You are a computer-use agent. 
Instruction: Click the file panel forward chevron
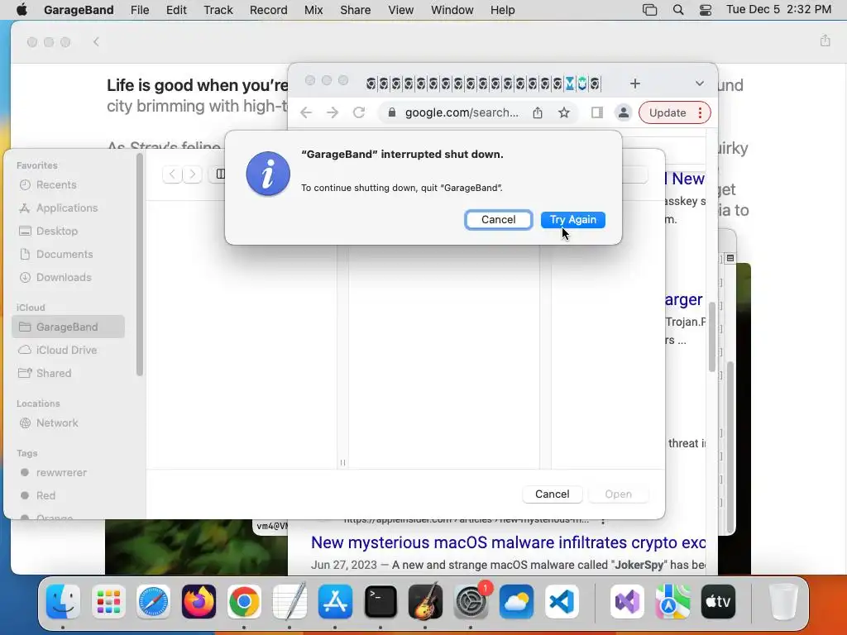[192, 174]
